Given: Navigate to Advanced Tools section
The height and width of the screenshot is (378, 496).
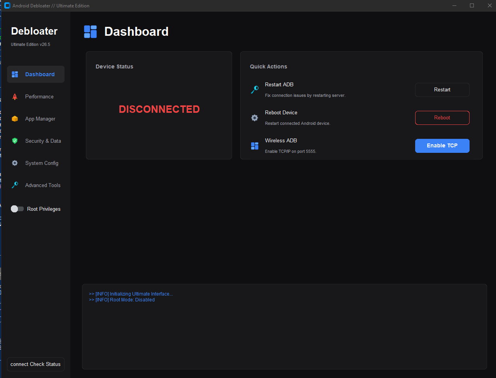Looking at the screenshot, I should pos(36,185).
